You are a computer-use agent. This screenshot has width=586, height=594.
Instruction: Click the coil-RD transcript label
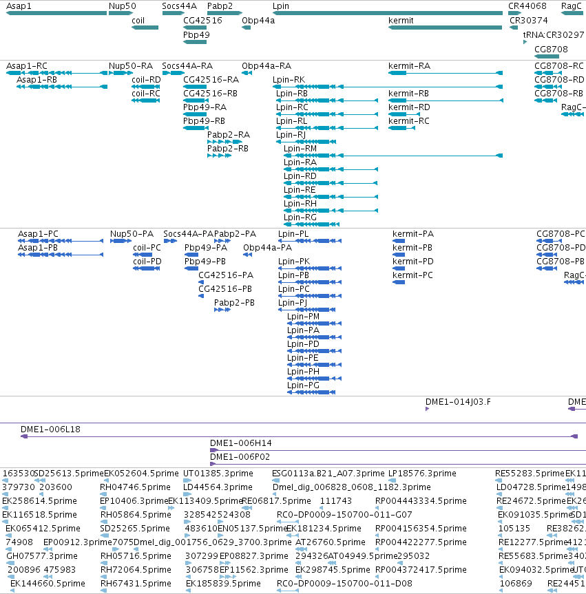coord(146,80)
